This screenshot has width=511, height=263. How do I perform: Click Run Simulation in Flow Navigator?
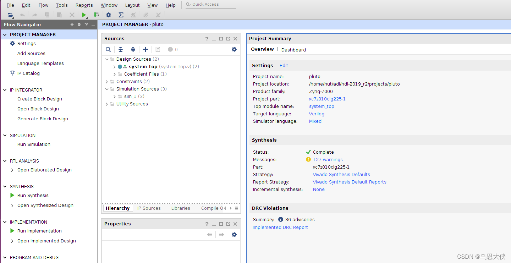coord(34,144)
